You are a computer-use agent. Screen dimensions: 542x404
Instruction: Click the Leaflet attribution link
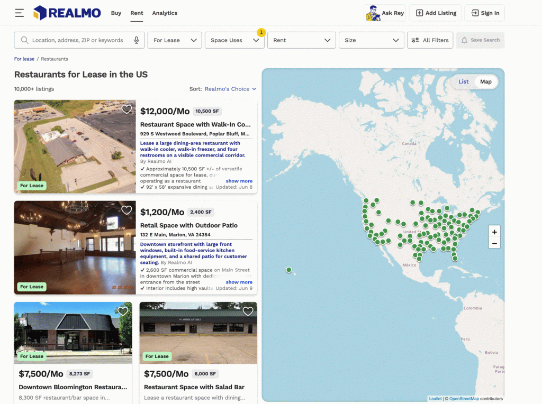pyautogui.click(x=435, y=399)
